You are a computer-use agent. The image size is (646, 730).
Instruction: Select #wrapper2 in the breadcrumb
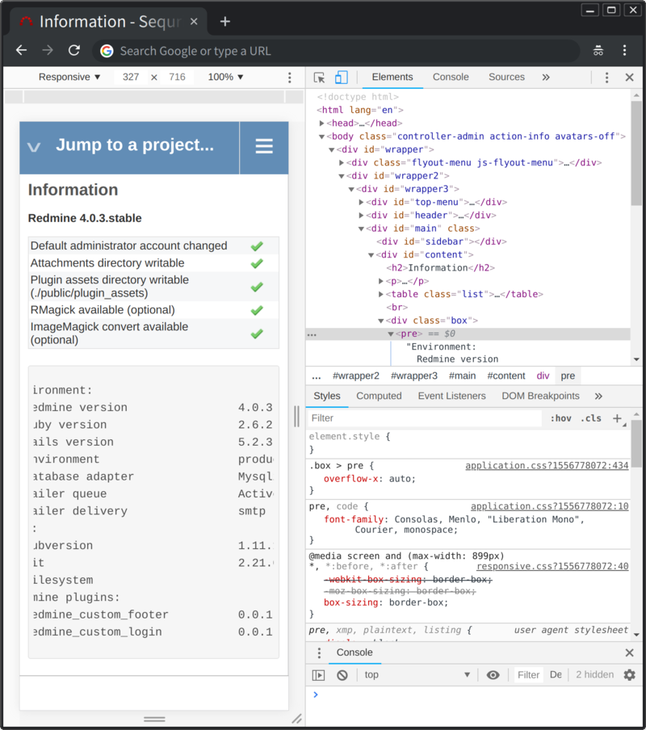356,376
